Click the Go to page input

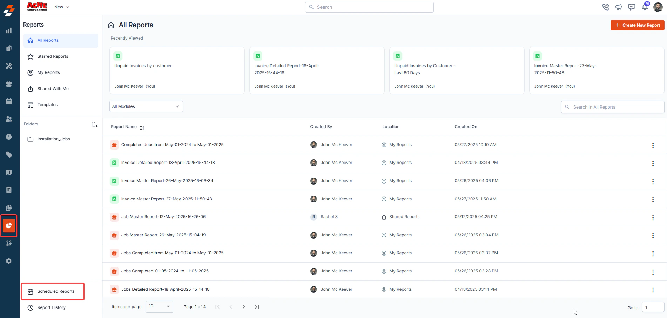coord(653,307)
